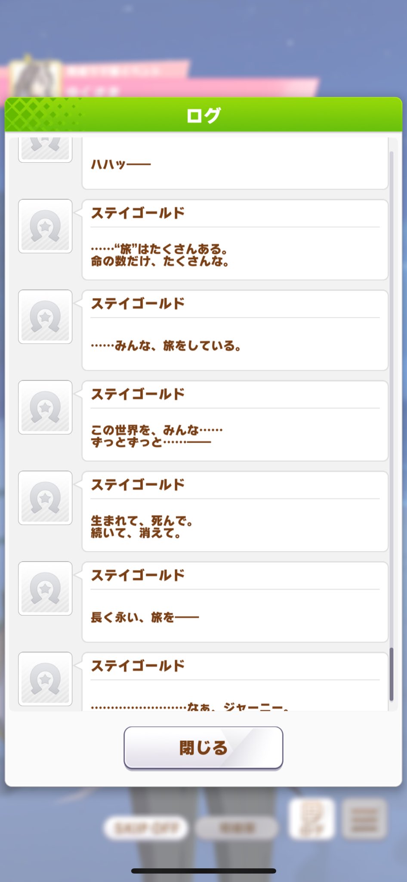Select log entry 長く永い、旅を
Image resolution: width=407 pixels, height=882 pixels.
(x=235, y=602)
